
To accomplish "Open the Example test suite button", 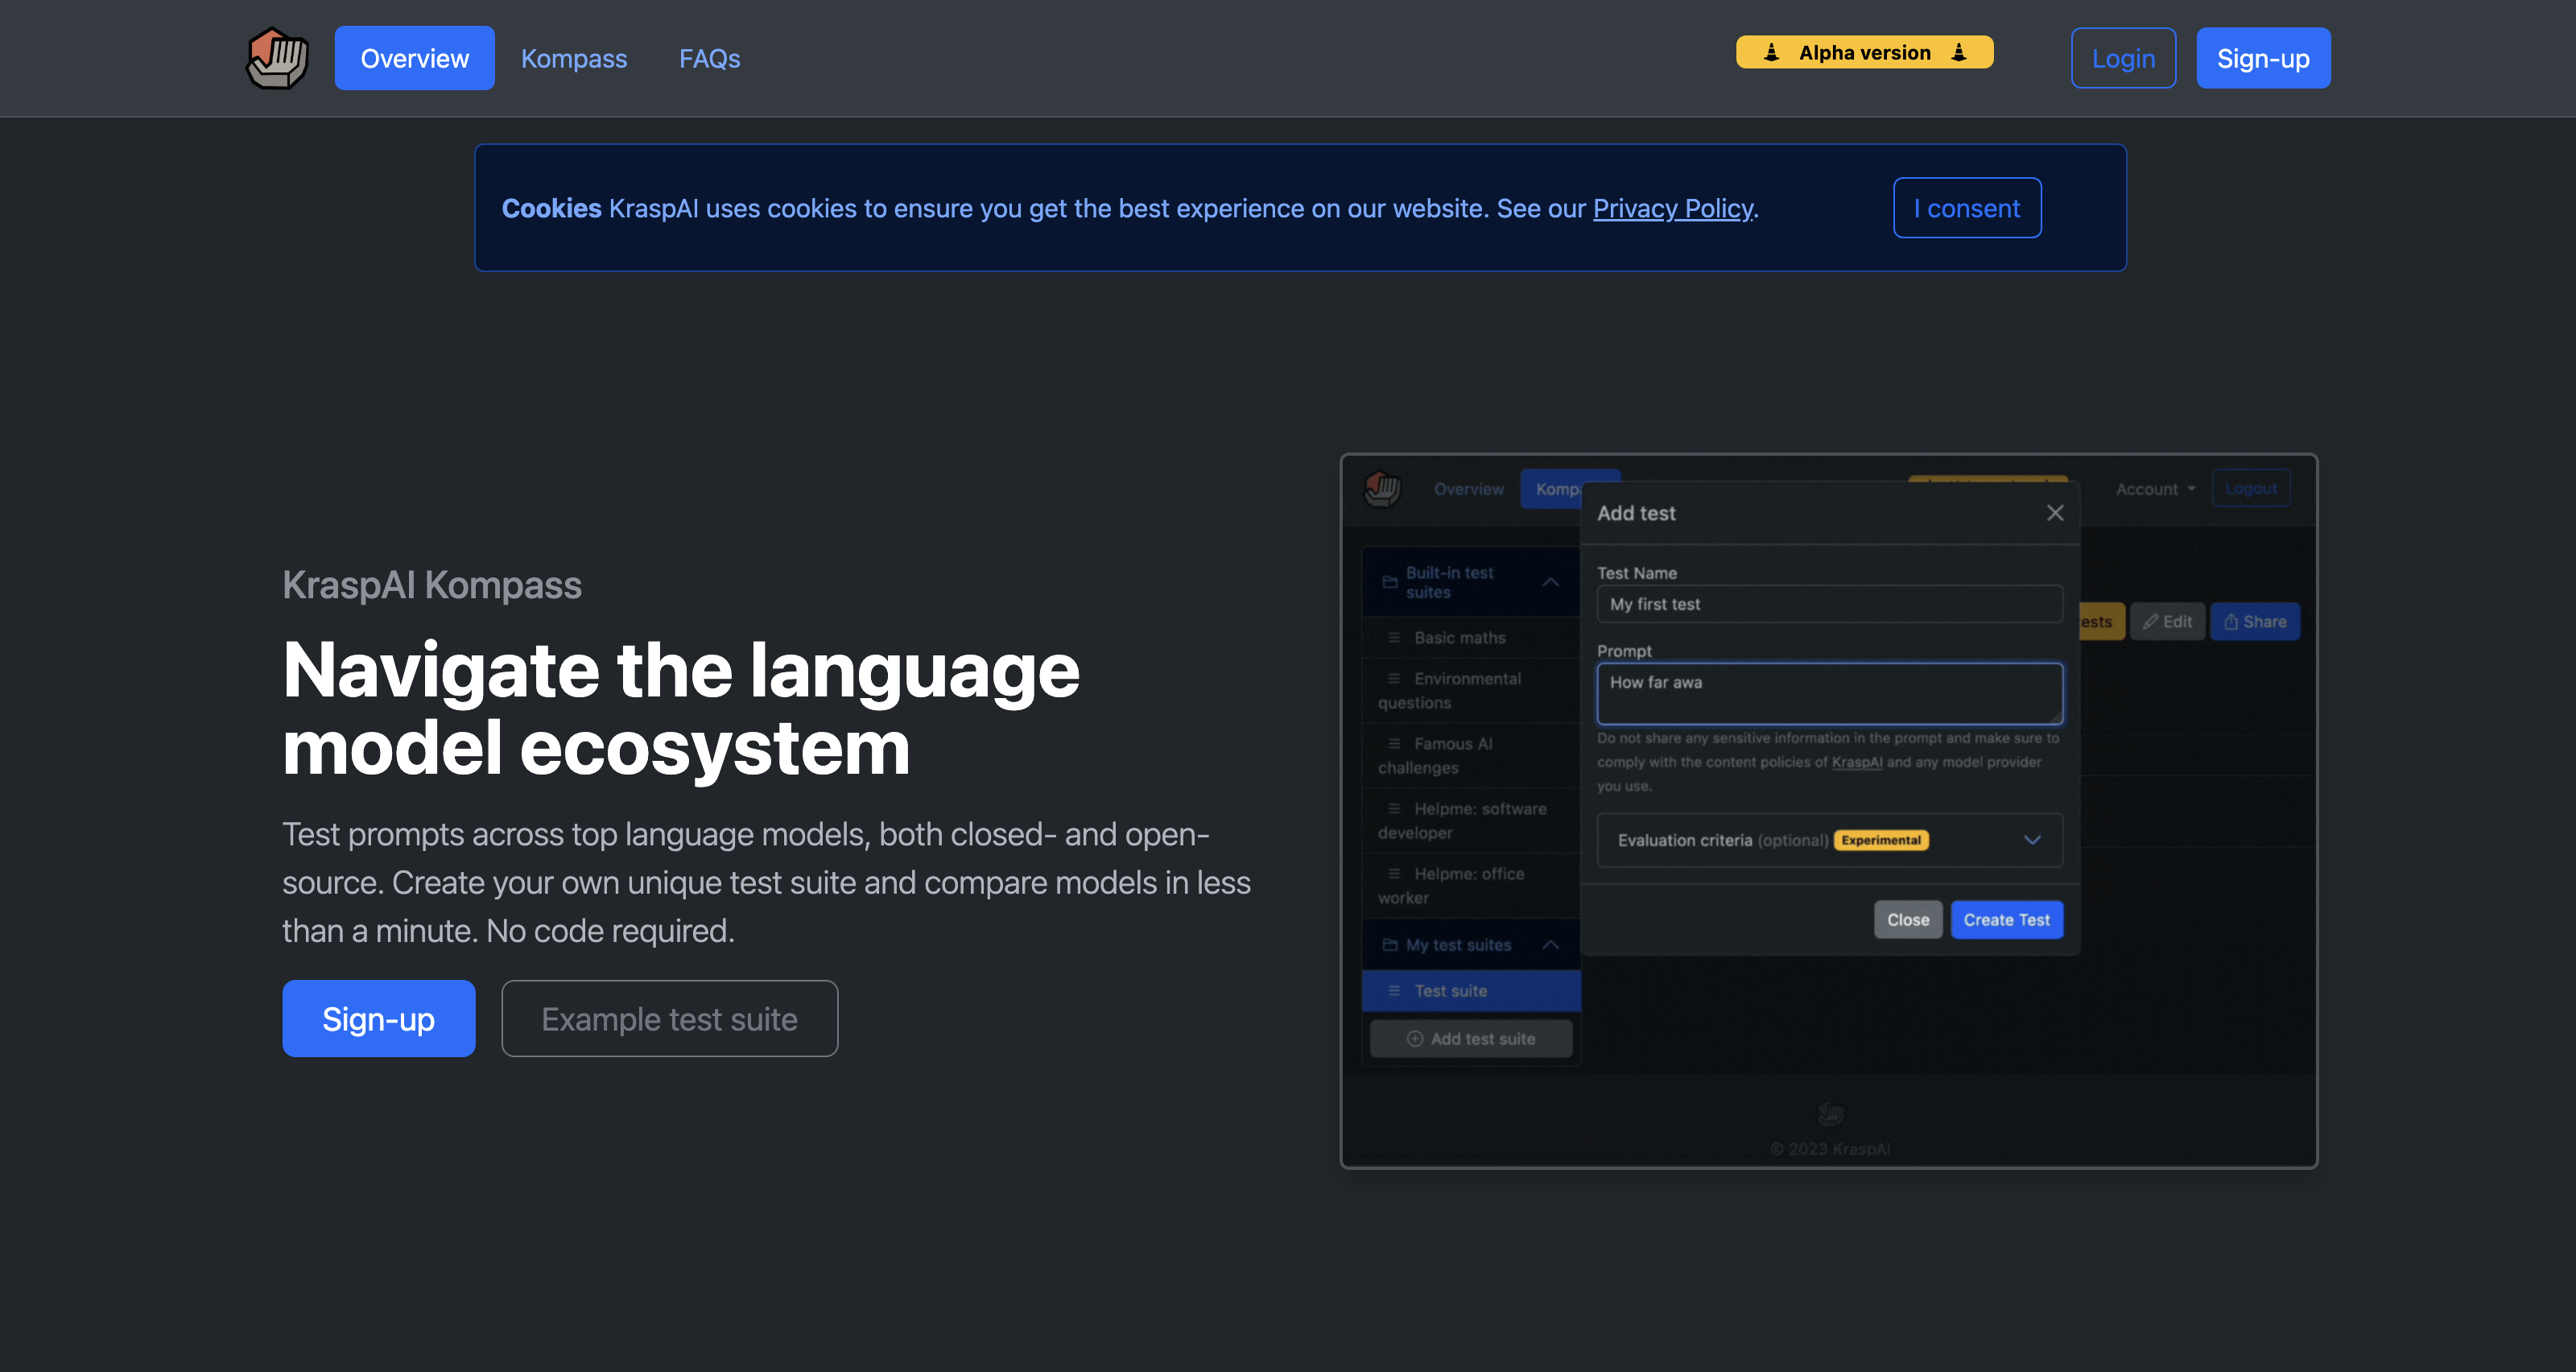I will point(669,1018).
